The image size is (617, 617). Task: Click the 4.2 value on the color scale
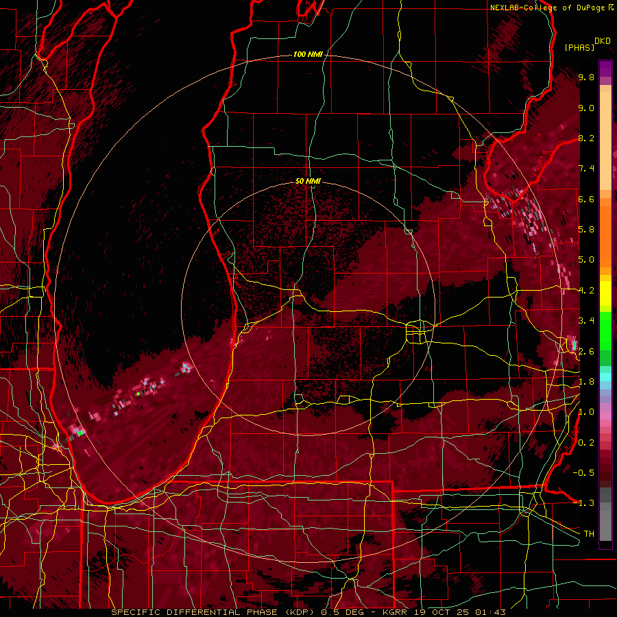(x=586, y=291)
